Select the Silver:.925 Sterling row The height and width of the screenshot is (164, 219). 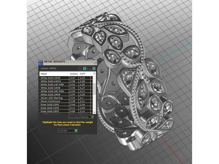coord(66,98)
